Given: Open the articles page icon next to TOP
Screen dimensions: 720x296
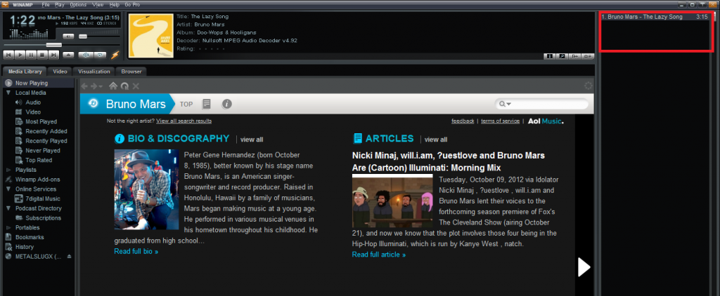Looking at the screenshot, I should pos(207,104).
